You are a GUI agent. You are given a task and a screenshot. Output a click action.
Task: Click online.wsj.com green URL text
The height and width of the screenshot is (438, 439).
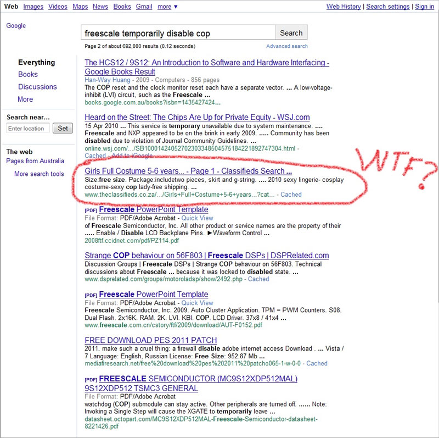[190, 148]
